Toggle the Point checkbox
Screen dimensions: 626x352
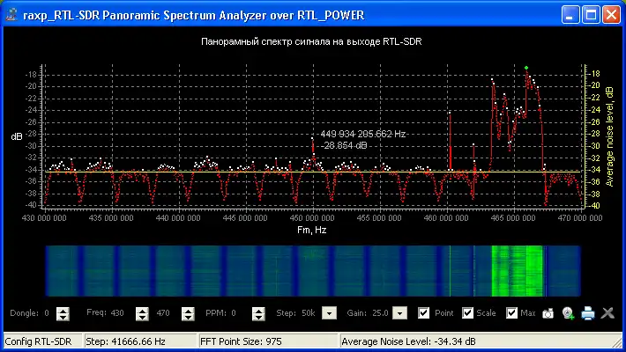(x=423, y=313)
